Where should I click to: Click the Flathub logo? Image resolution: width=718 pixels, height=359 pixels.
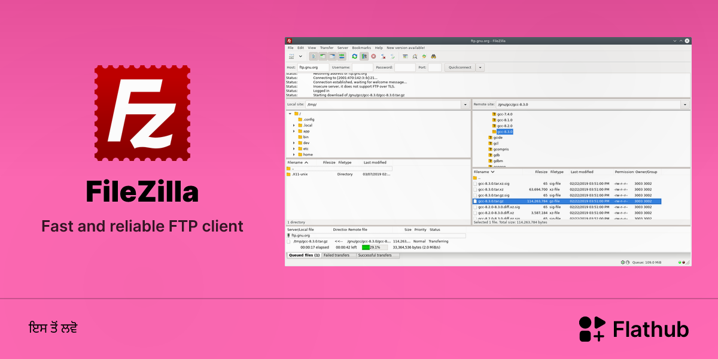(634, 329)
